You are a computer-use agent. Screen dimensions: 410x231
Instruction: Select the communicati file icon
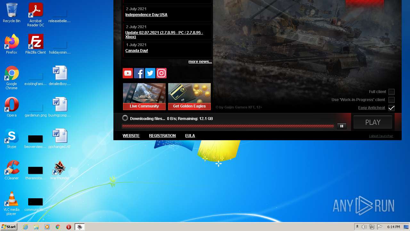[x=36, y=204]
